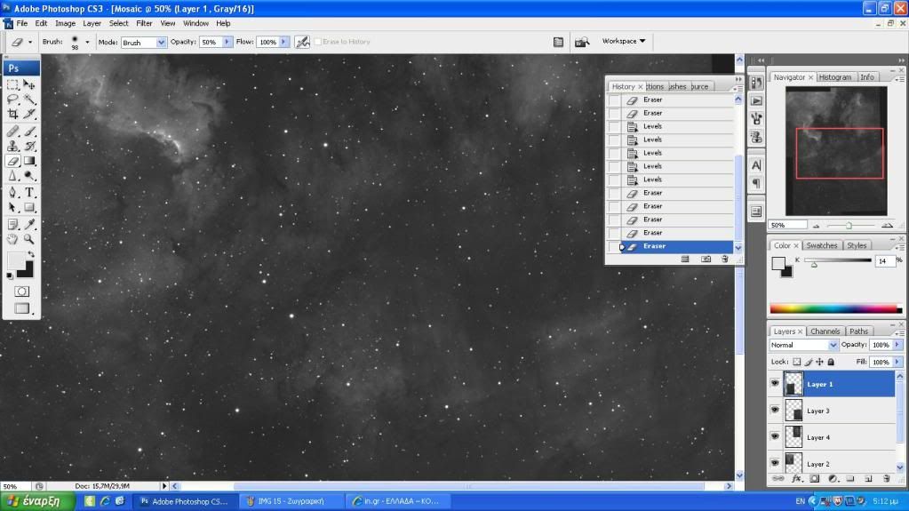
Task: Expand the layer blending mode Normal dropdown
Action: 804,345
